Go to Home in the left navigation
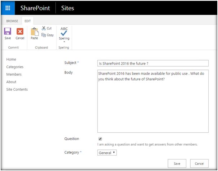Image resolution: width=218 pixels, height=171 pixels. pos(11,60)
